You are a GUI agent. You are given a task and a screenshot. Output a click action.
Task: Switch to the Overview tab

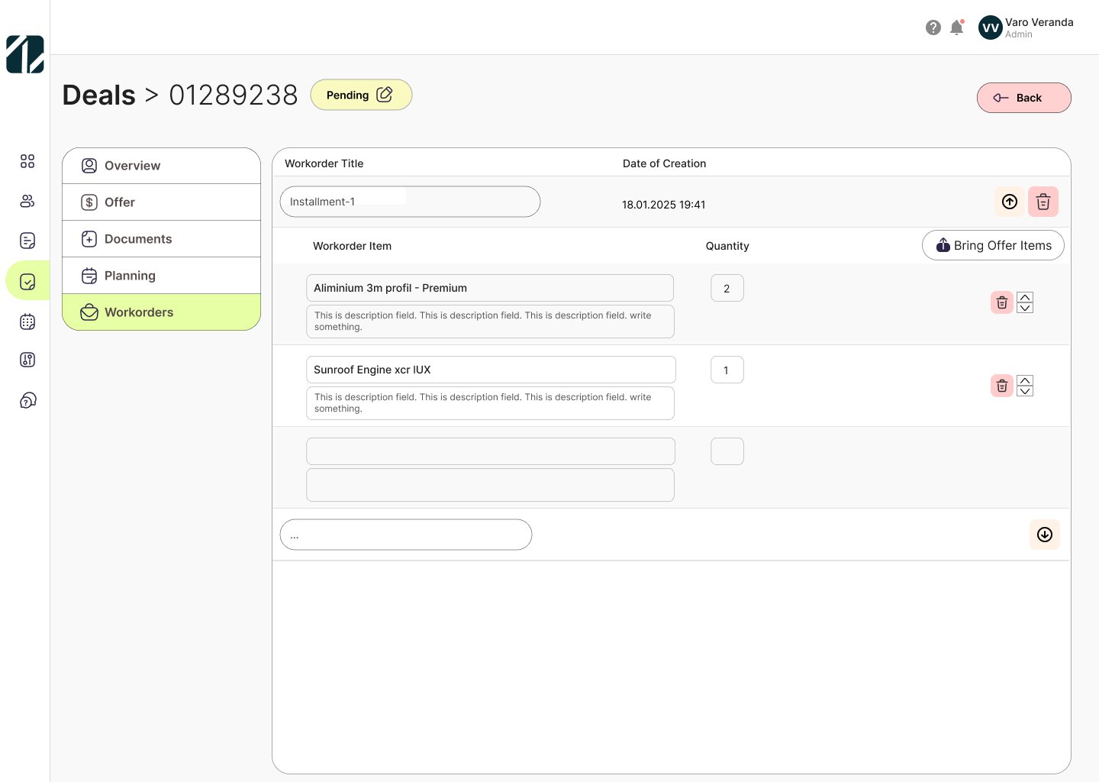161,166
